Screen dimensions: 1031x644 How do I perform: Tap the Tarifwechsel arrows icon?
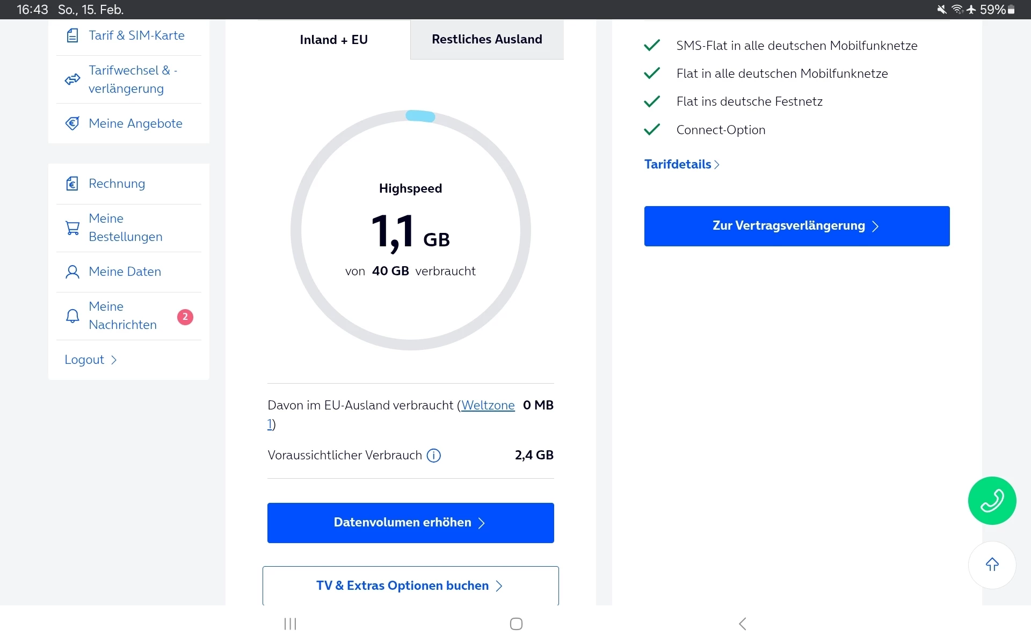(x=72, y=80)
